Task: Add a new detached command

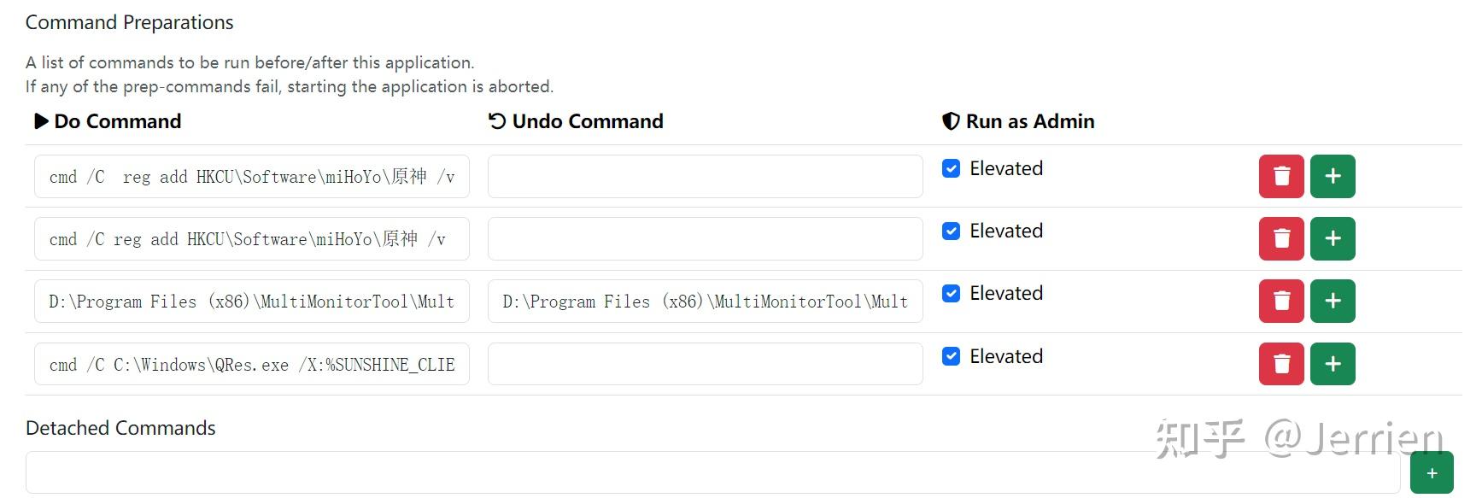Action: (x=1432, y=473)
